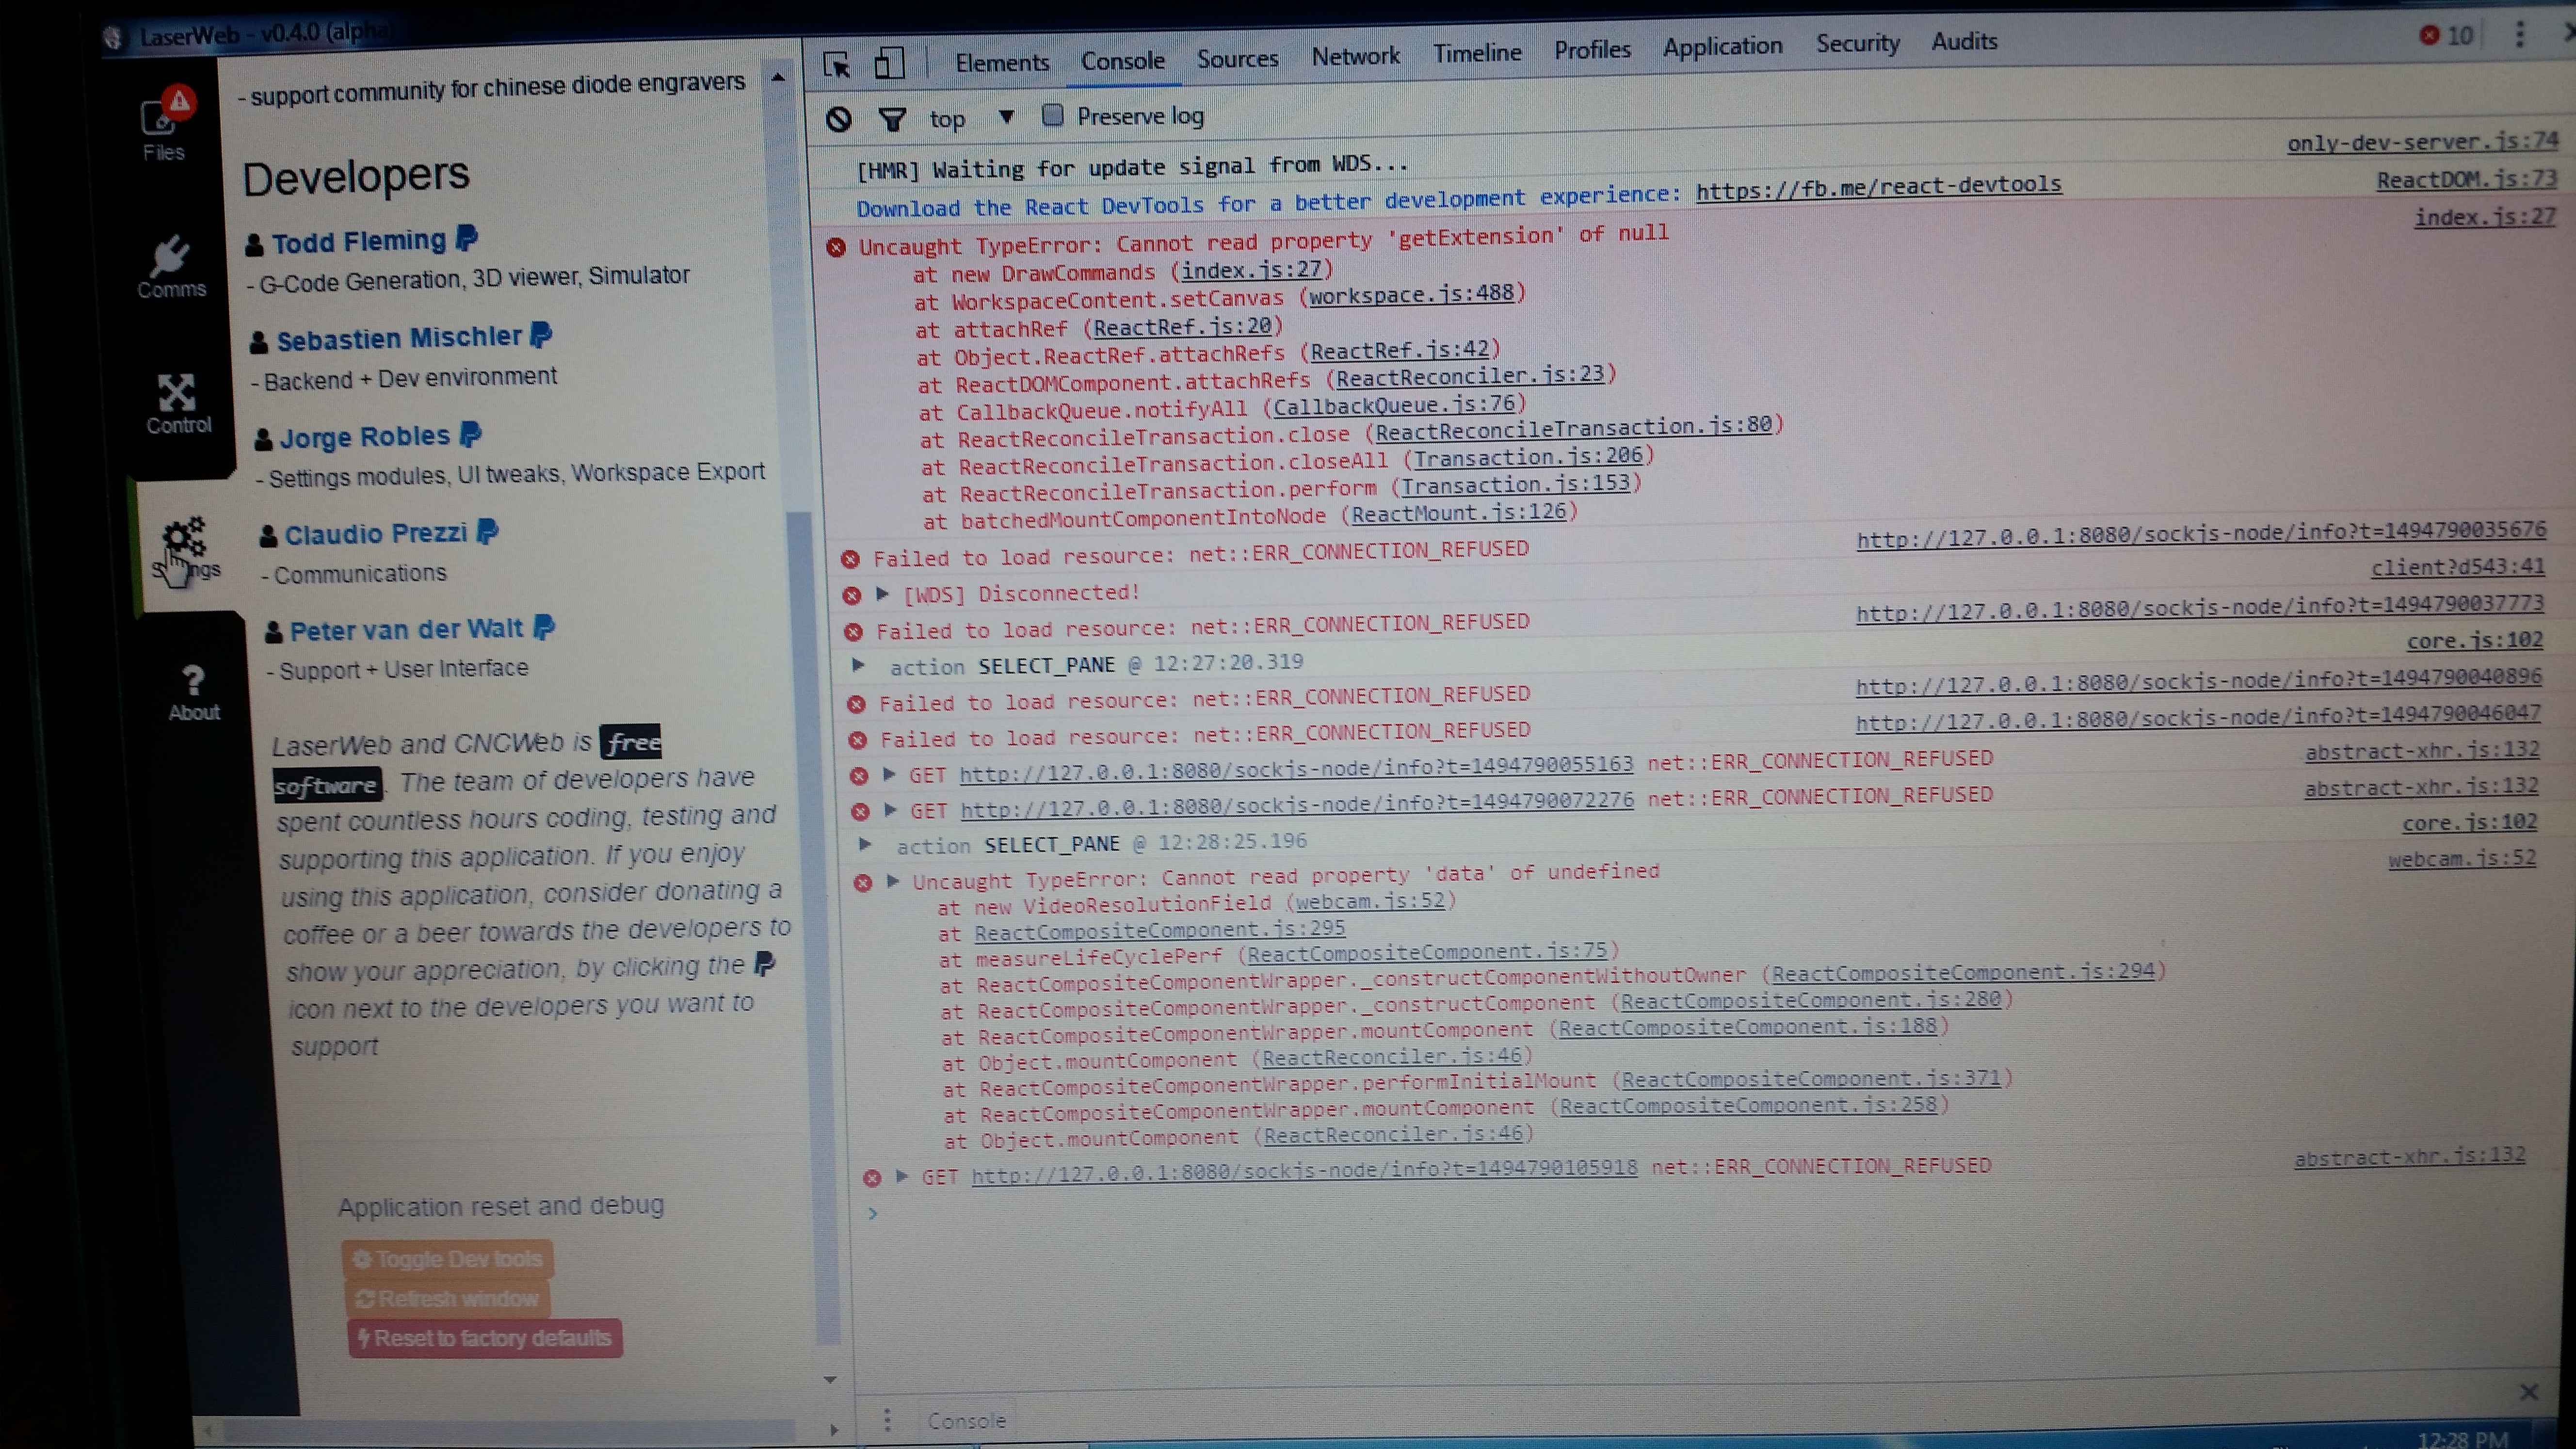Image resolution: width=2576 pixels, height=1449 pixels.
Task: Activate the DevTools inspect element icon
Action: [x=836, y=65]
